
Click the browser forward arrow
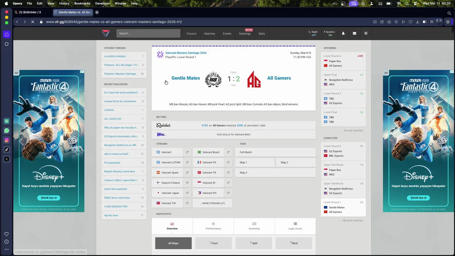click(25, 22)
